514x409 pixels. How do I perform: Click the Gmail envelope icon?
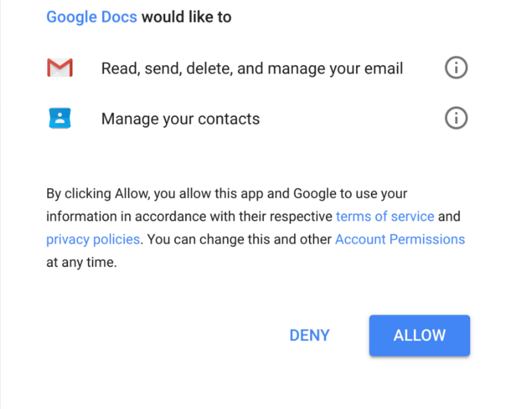point(60,68)
